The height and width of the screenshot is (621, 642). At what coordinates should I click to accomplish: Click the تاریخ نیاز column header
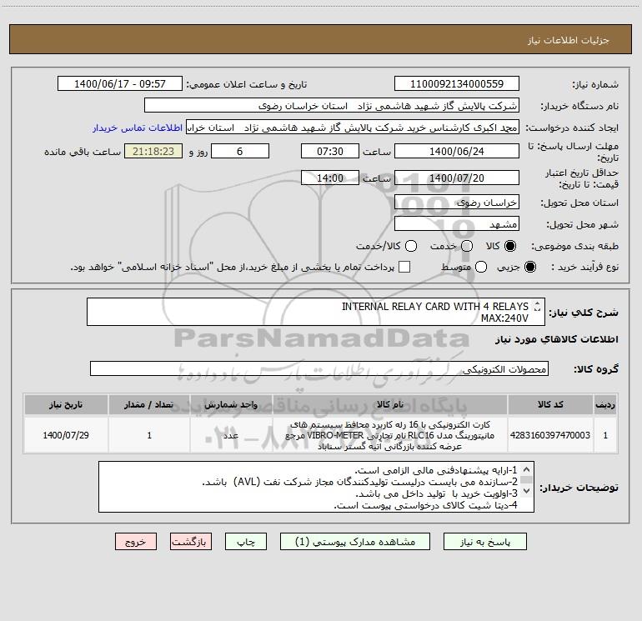point(66,404)
